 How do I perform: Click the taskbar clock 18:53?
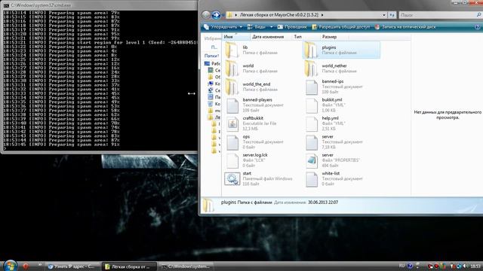pyautogui.click(x=475, y=266)
